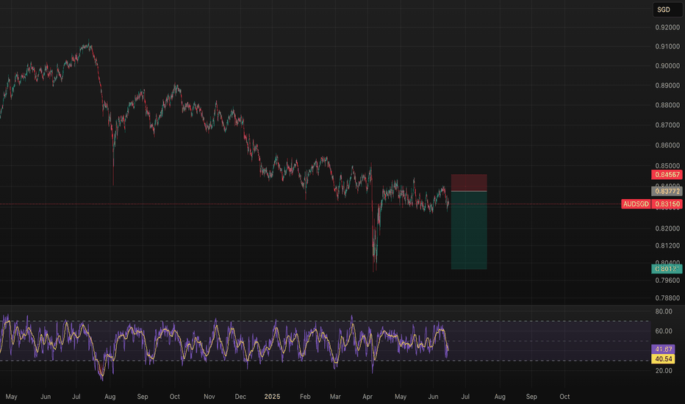Click the 20.00 RSI scale label
The width and height of the screenshot is (685, 404).
coord(664,371)
